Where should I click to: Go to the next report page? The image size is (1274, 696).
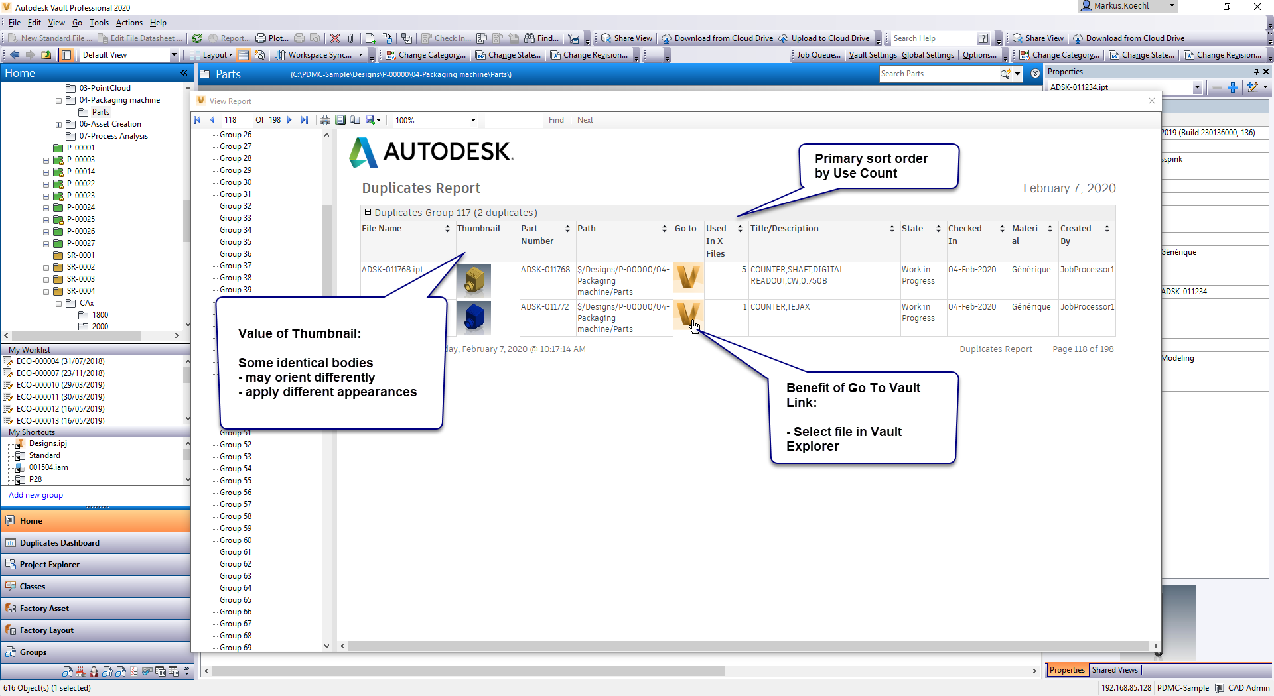(289, 120)
